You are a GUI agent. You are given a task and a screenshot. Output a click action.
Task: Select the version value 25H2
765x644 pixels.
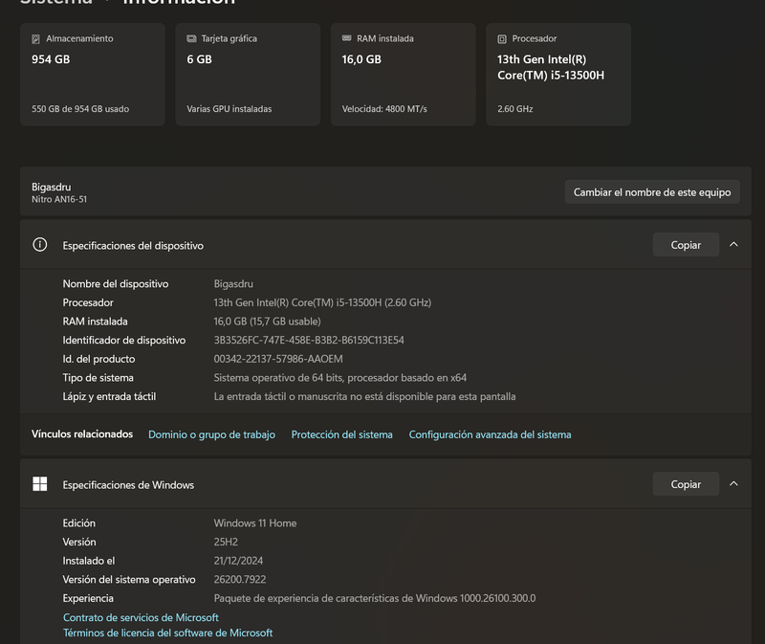226,542
